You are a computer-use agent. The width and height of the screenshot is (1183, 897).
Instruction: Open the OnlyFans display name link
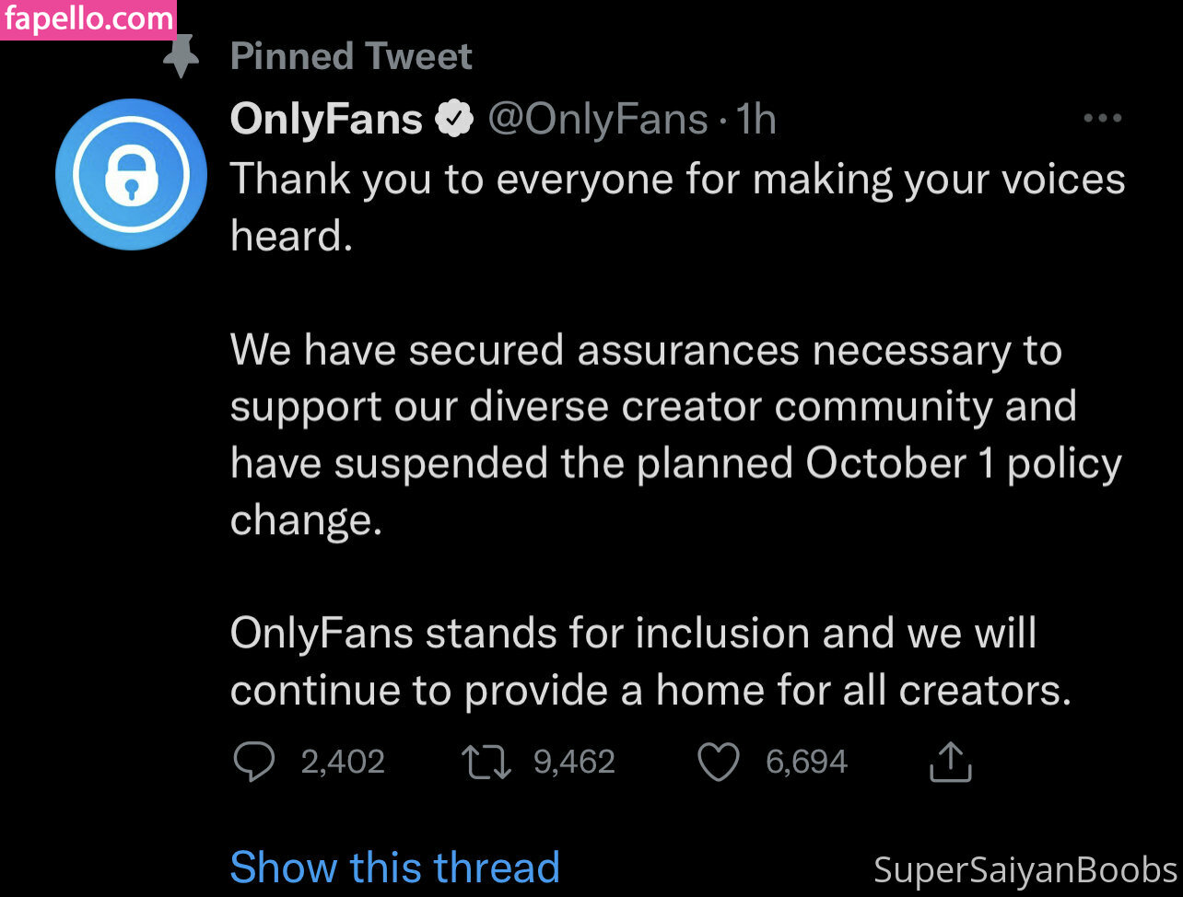click(x=326, y=120)
